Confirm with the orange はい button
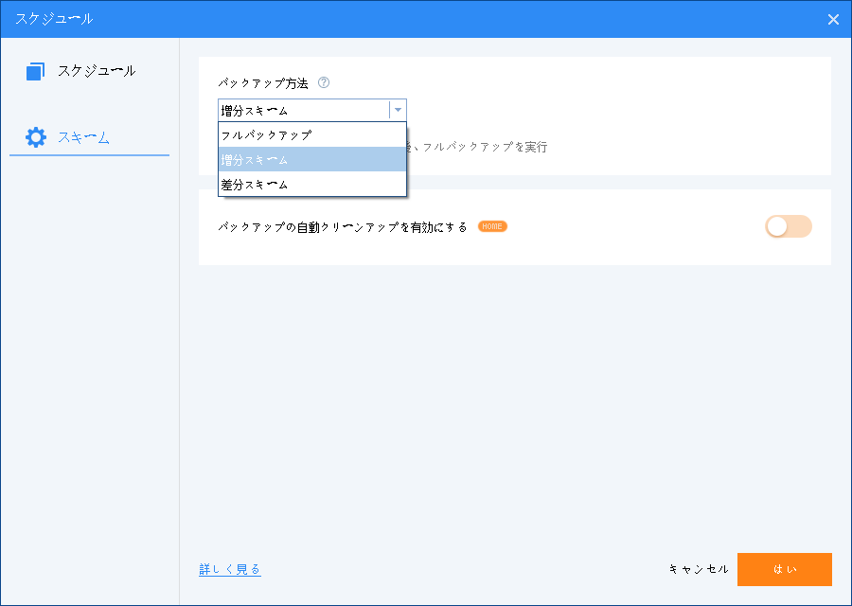Image resolution: width=852 pixels, height=606 pixels. 784,569
